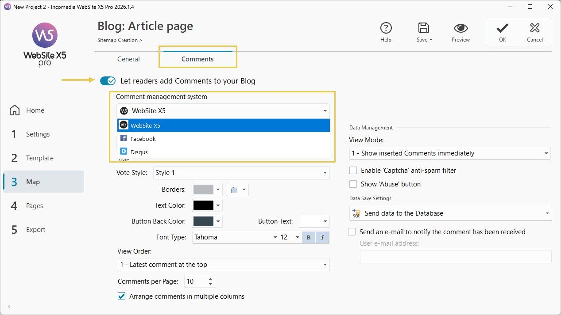The image size is (561, 315).
Task: Open the View Mode dropdown
Action: 450,153
